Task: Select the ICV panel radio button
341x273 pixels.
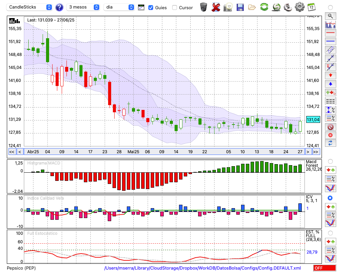Action: pos(330,198)
